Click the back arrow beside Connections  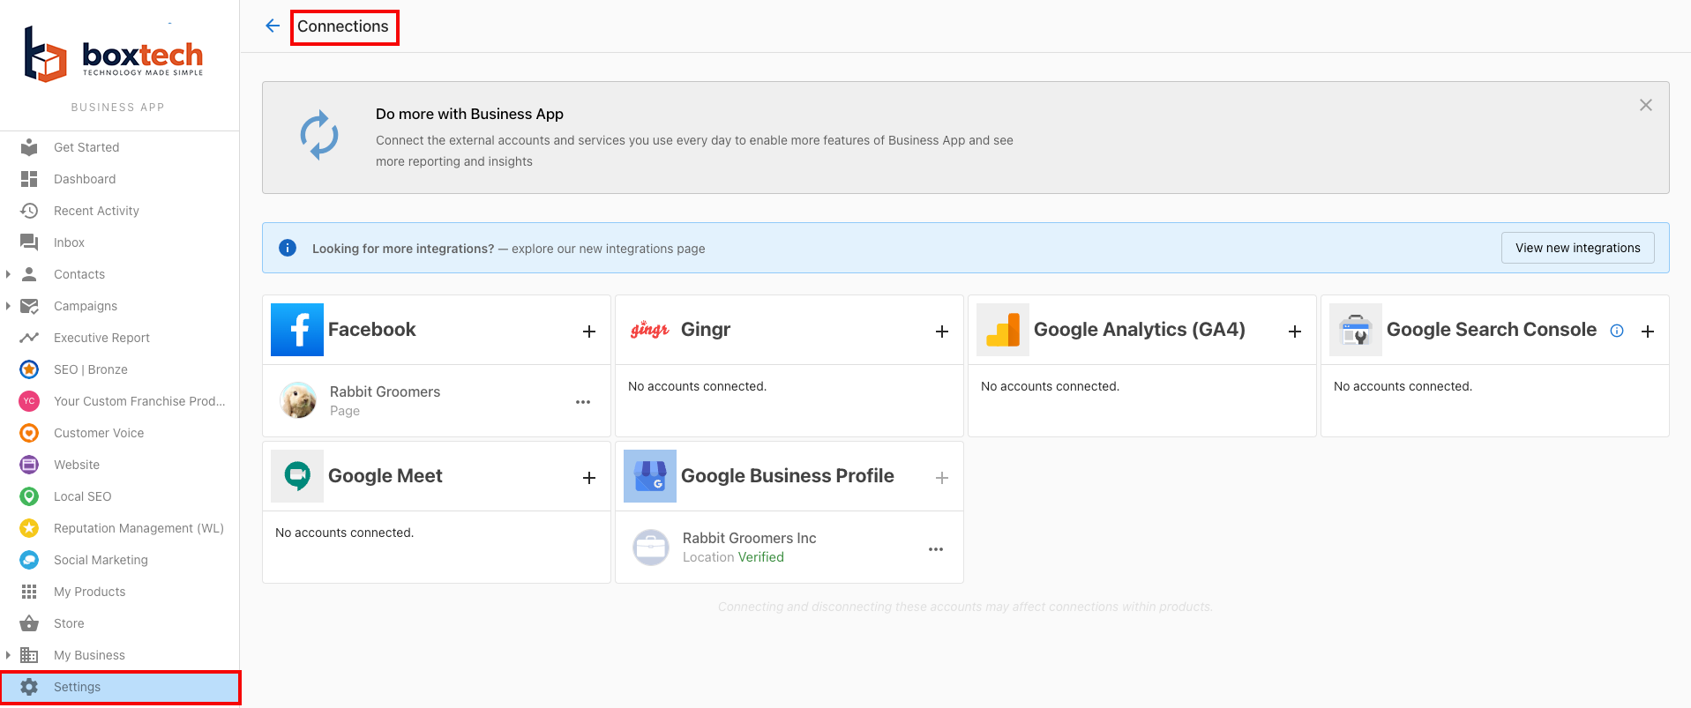pyautogui.click(x=273, y=26)
